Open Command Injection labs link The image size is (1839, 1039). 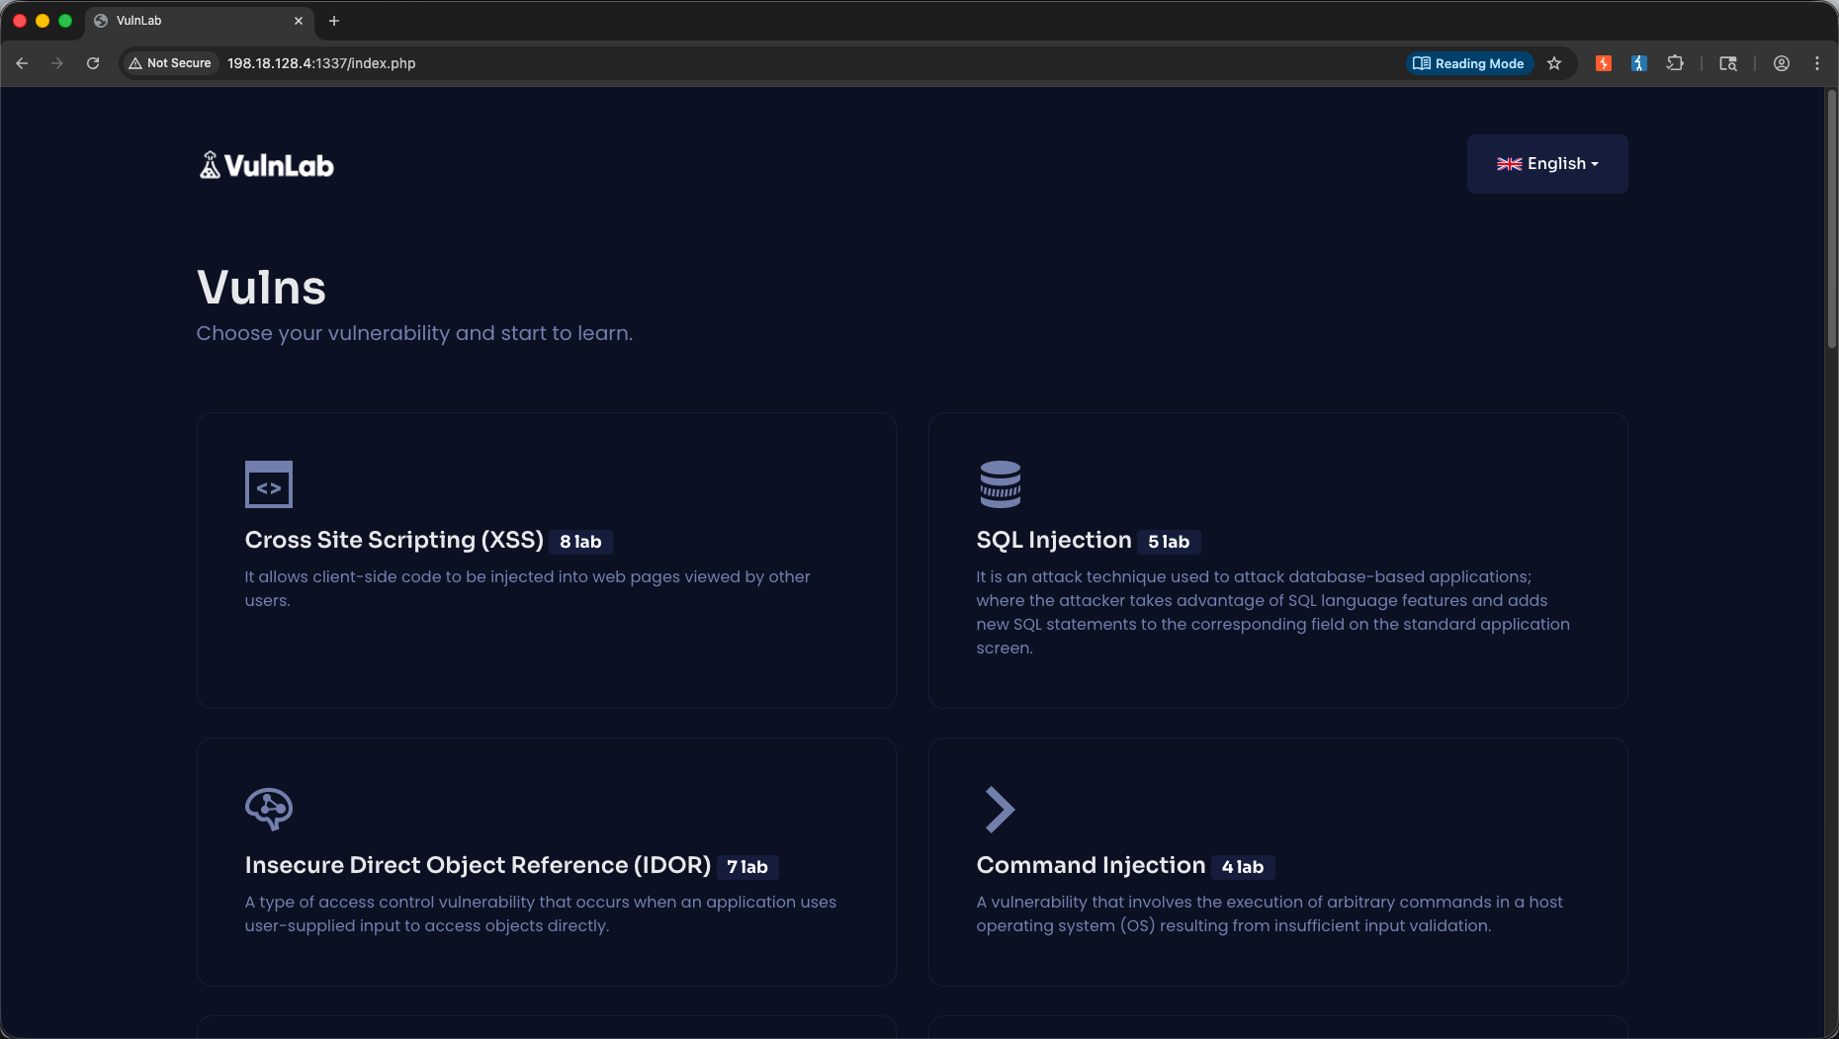1091,865
